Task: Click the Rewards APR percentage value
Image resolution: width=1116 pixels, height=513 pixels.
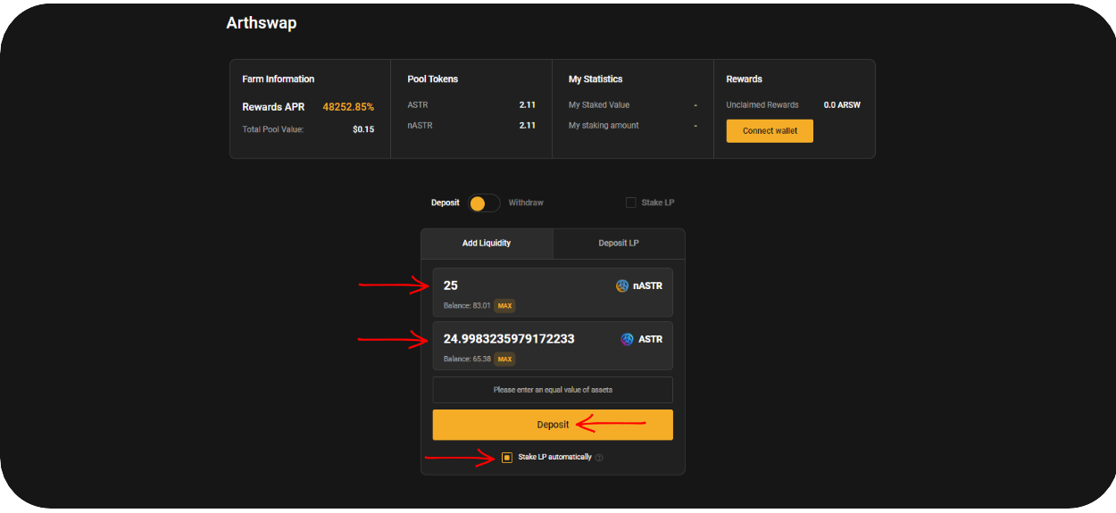Action: point(348,107)
